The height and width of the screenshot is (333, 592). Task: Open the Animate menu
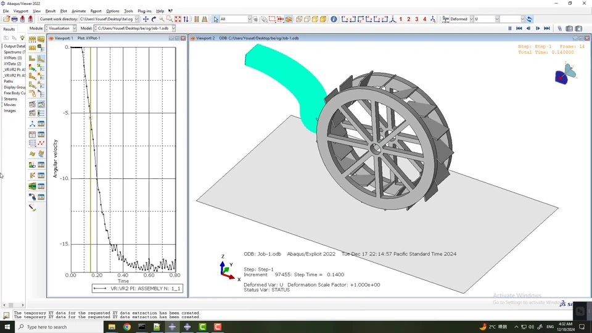78,11
